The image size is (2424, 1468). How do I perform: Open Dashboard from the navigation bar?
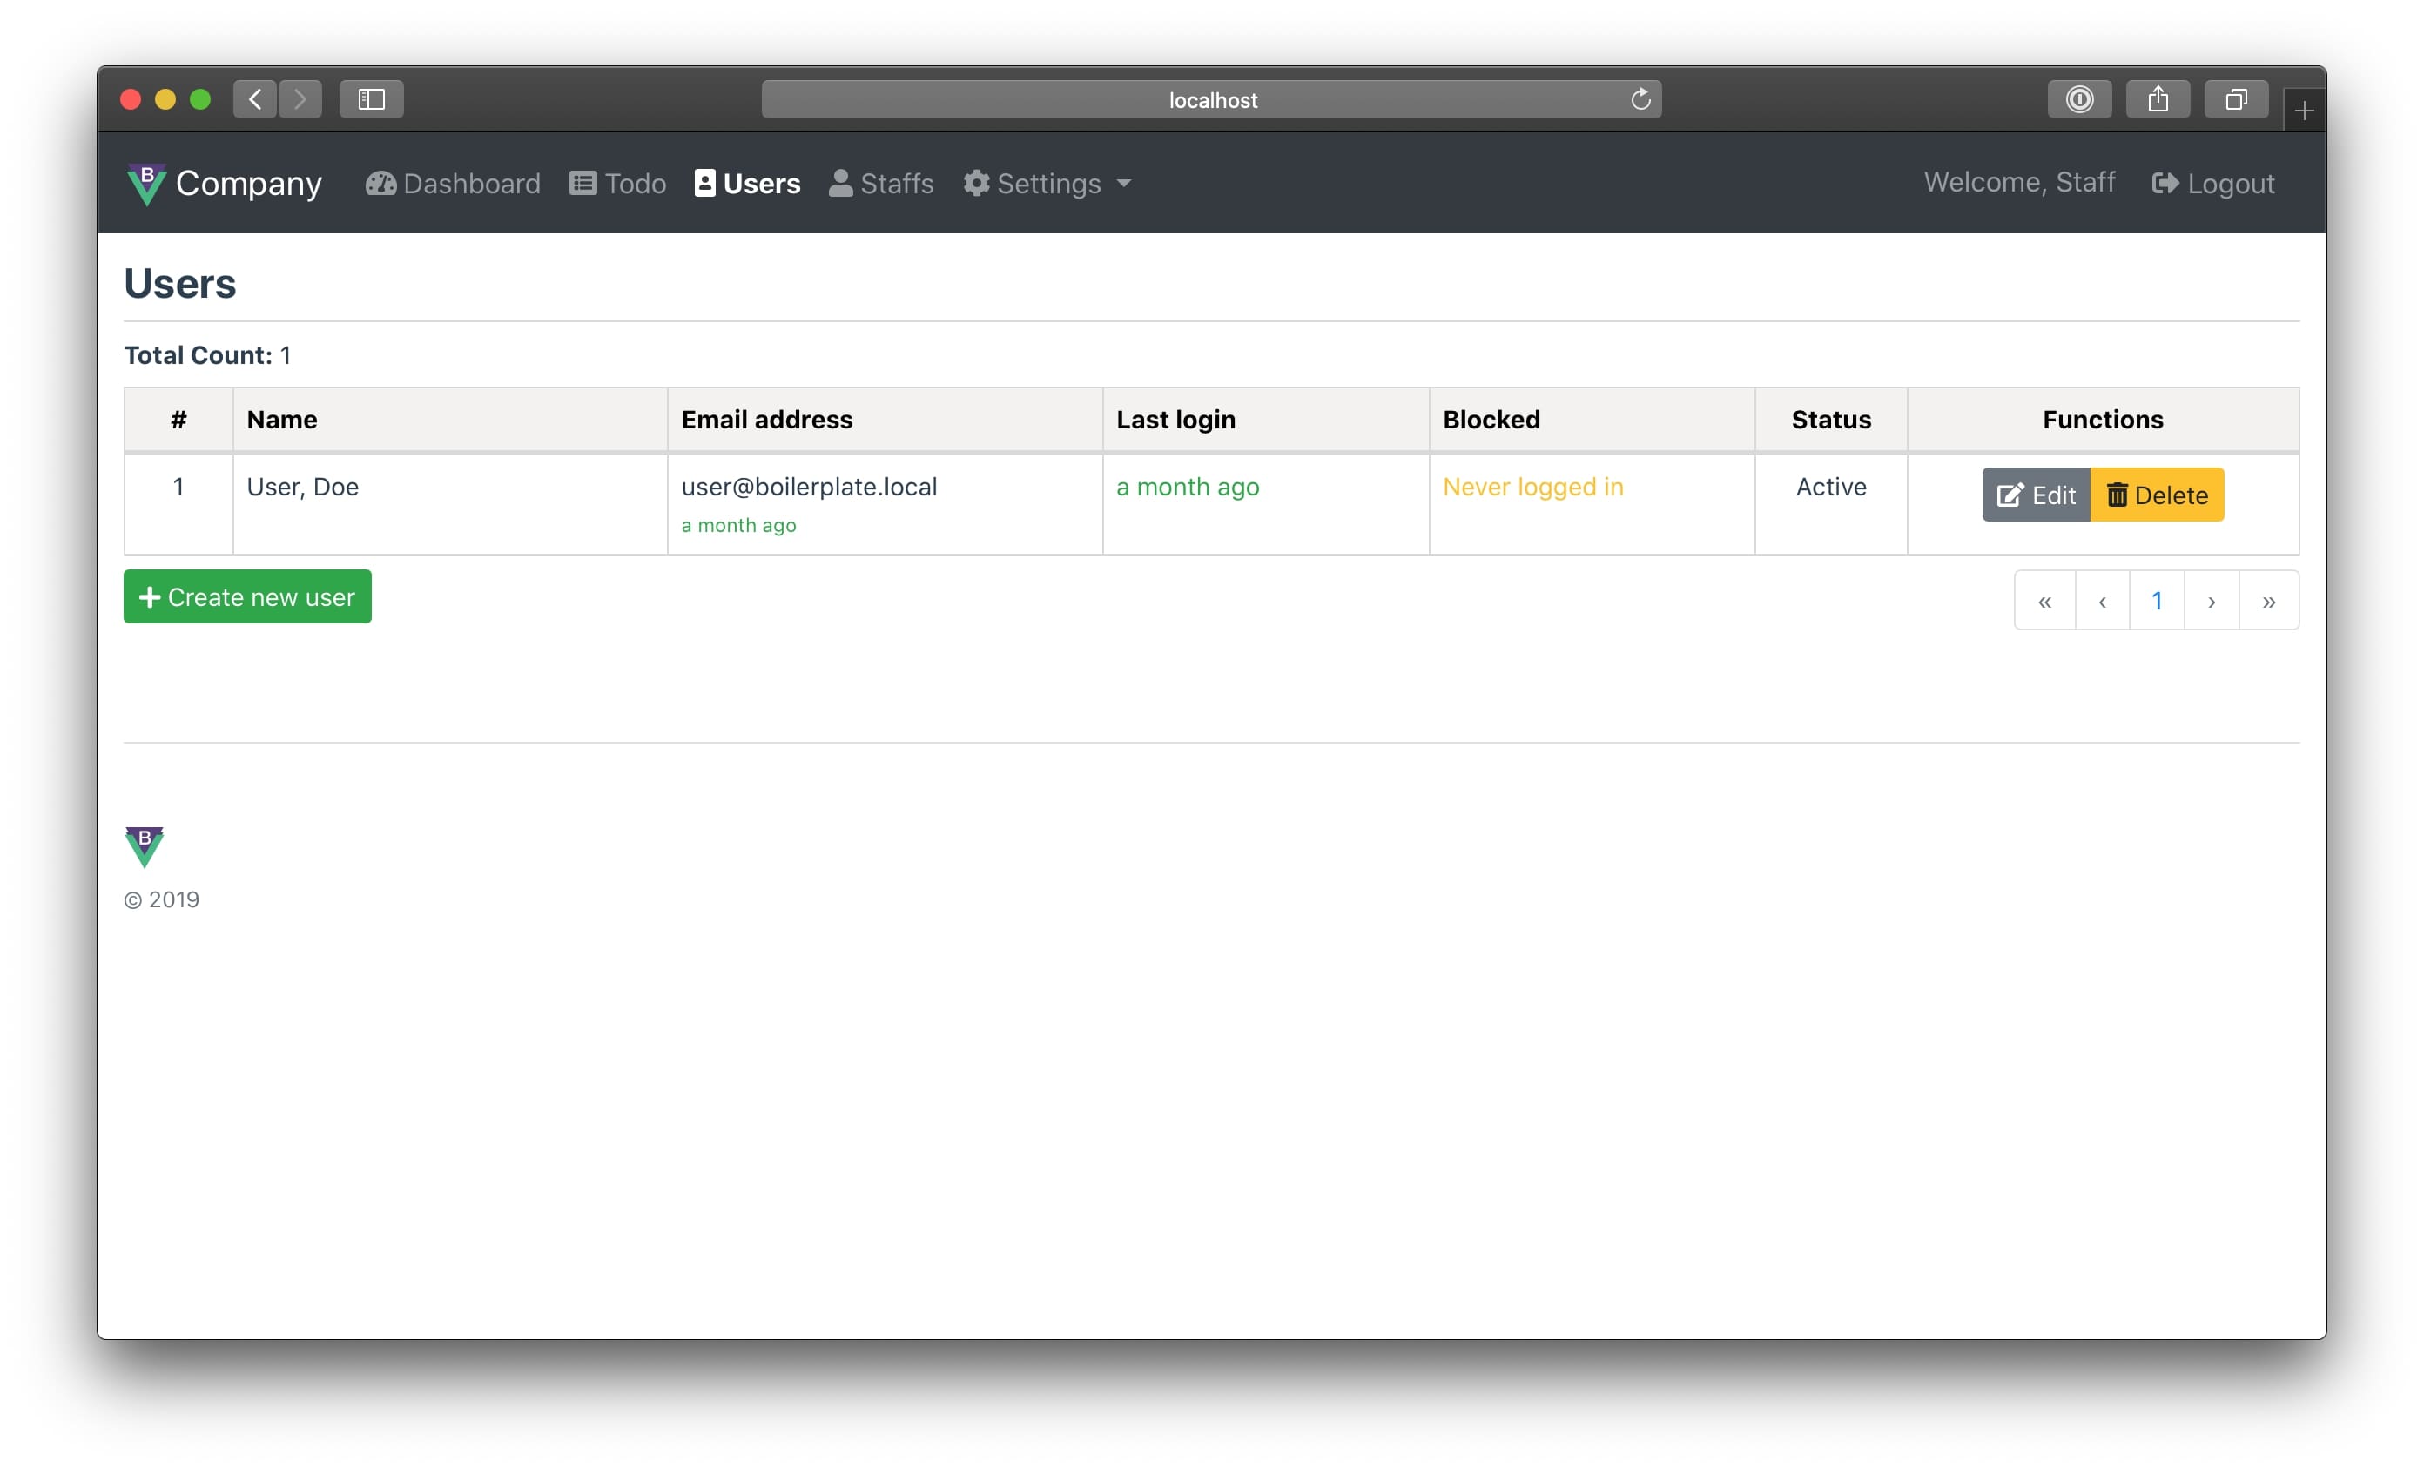[x=453, y=184]
